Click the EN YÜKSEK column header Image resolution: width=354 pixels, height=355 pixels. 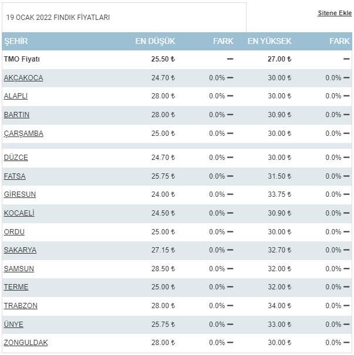(269, 42)
